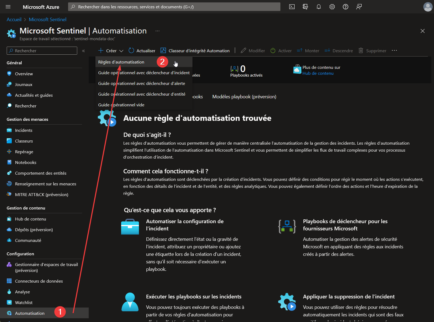This screenshot has height=322, width=434.
Task: Launch Cloud Shell from the top bar
Action: pos(292,7)
